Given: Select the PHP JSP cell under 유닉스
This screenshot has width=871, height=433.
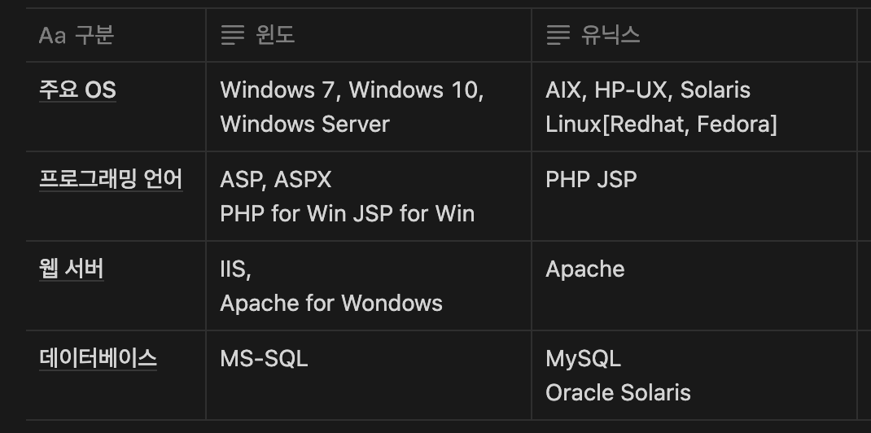Looking at the screenshot, I should (x=694, y=196).
